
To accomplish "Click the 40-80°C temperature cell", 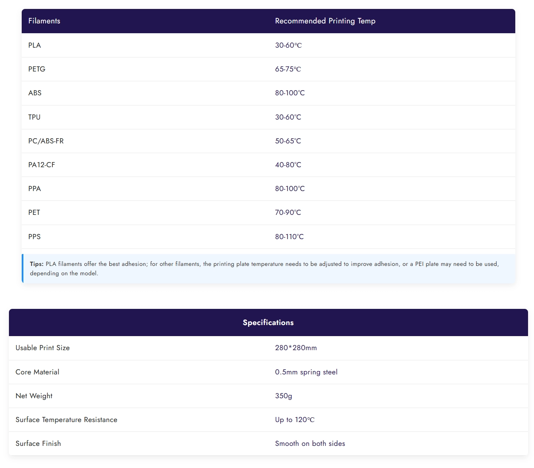I will [288, 165].
